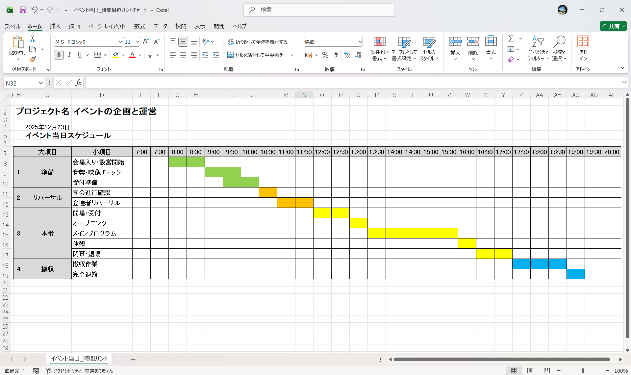This screenshot has width=631, height=375.
Task: Open the font name dropdown
Action: click(120, 42)
